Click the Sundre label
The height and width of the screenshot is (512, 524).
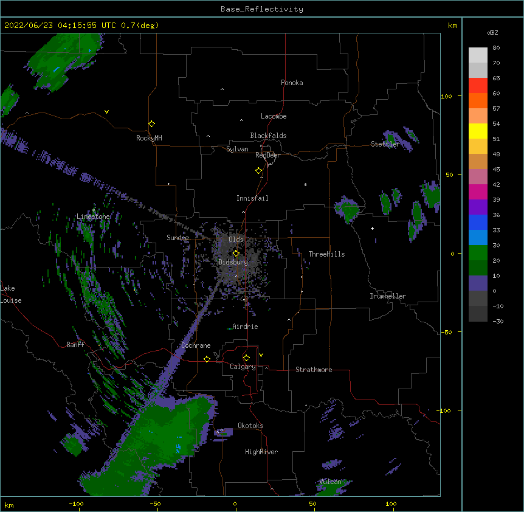coord(178,238)
